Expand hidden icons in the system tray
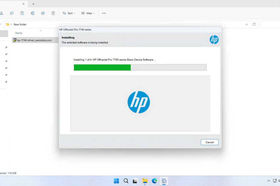 (268, 181)
